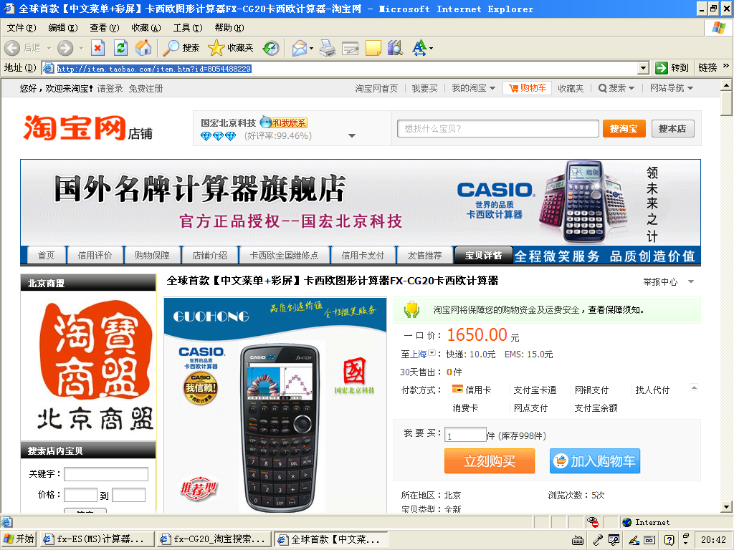Click the text size A icon
This screenshot has width=734, height=550.
(x=419, y=48)
